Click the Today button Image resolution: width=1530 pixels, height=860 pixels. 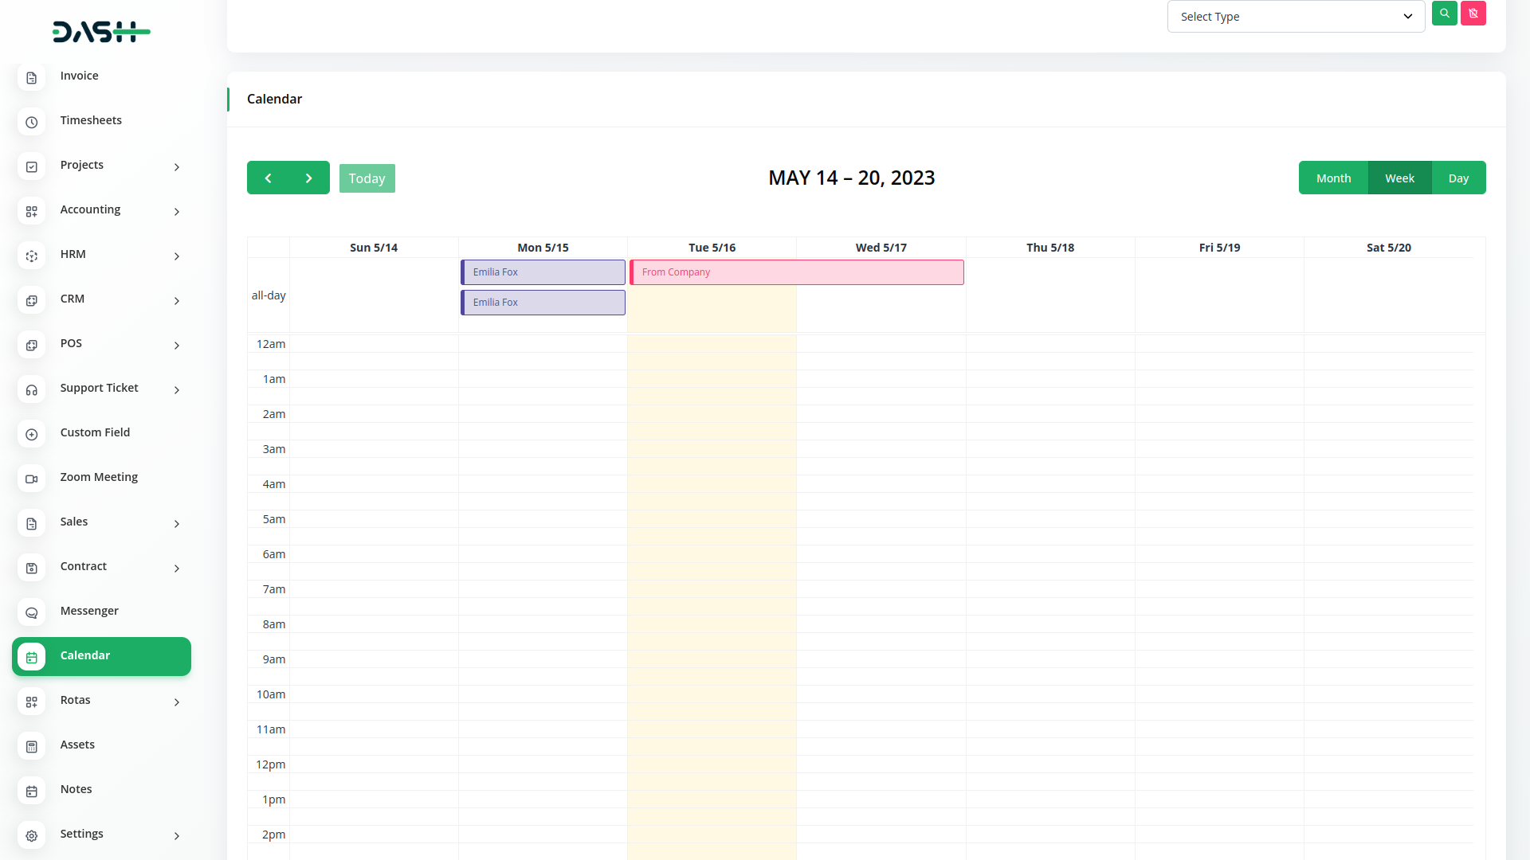(x=367, y=178)
